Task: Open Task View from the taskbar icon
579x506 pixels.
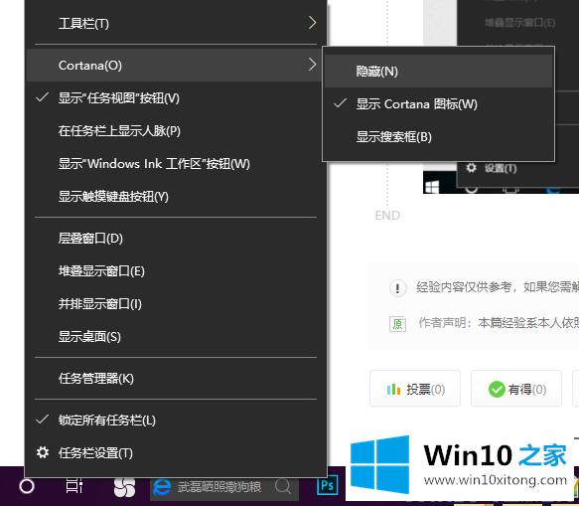Action: 73,486
